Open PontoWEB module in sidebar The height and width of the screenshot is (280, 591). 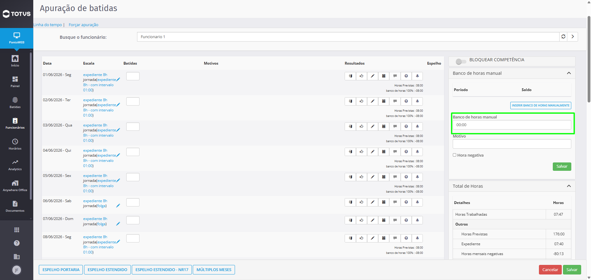coord(17,38)
